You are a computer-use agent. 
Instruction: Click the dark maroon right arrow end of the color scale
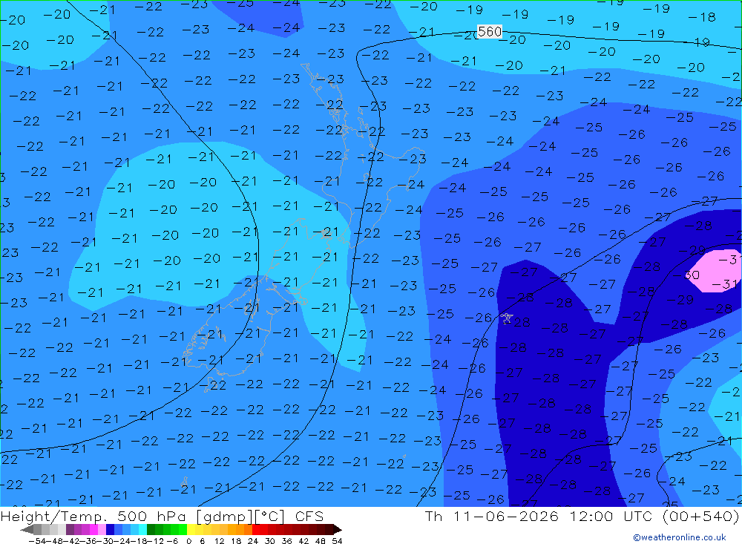(338, 530)
